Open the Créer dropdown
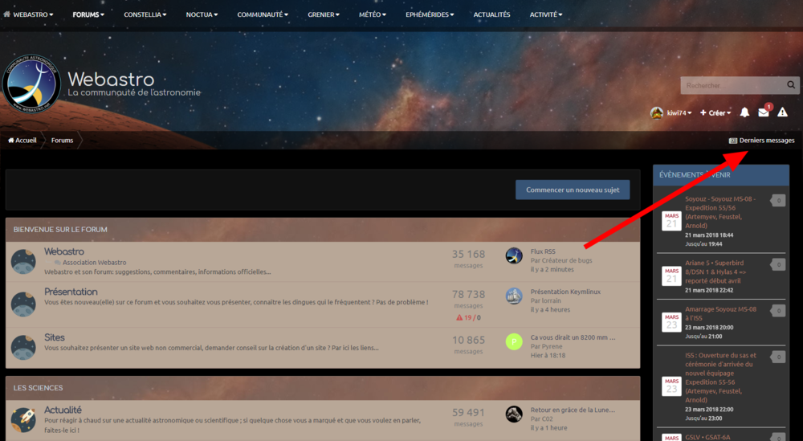Viewport: 803px width, 441px height. (715, 112)
